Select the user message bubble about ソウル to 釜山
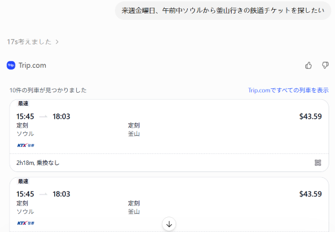Image resolution: width=335 pixels, height=232 pixels. (223, 10)
